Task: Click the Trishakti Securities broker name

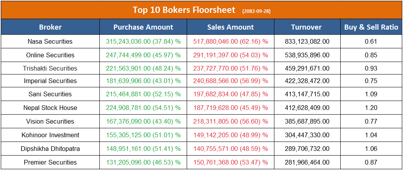Action: 50,68
